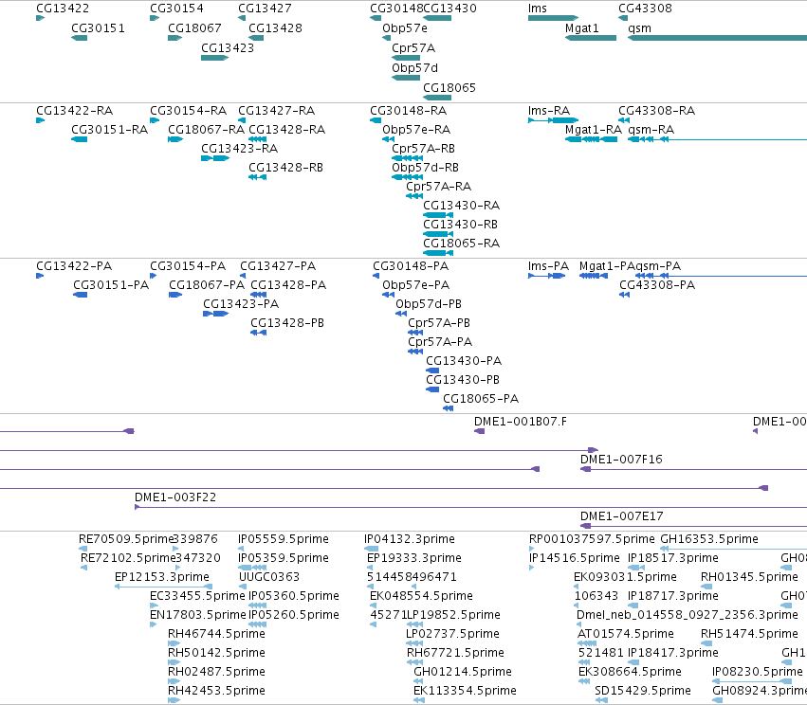Image resolution: width=807 pixels, height=705 pixels.
Task: Open EST IP05559.5prime
Action: point(241,550)
